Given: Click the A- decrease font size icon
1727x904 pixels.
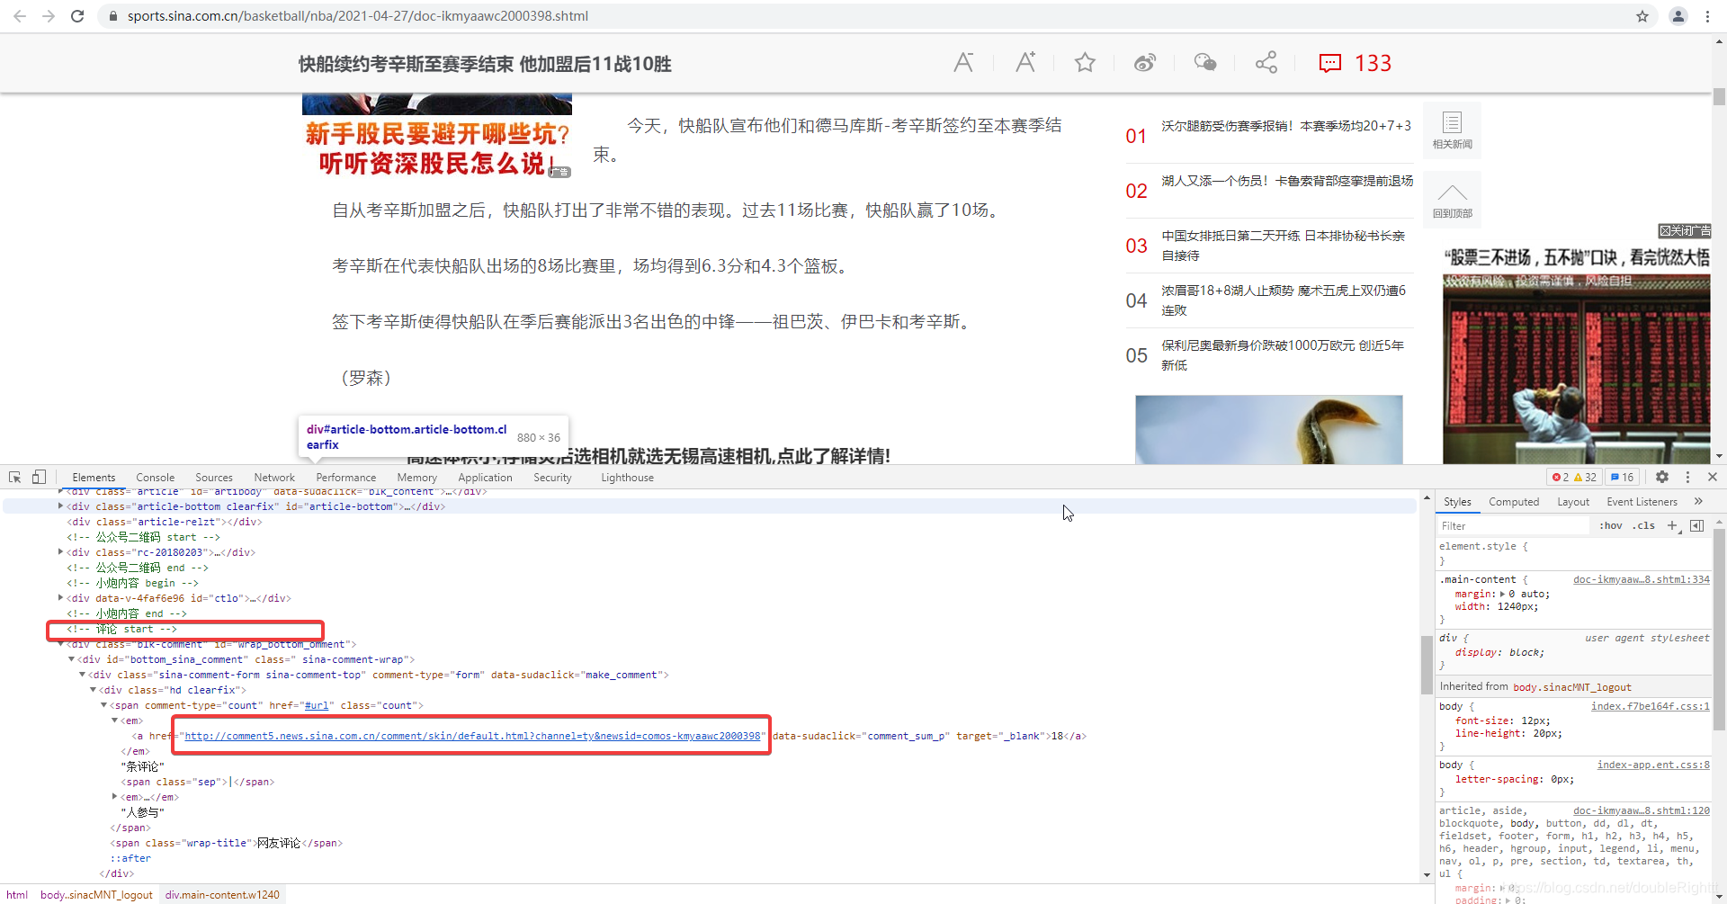Looking at the screenshot, I should pyautogui.click(x=964, y=62).
